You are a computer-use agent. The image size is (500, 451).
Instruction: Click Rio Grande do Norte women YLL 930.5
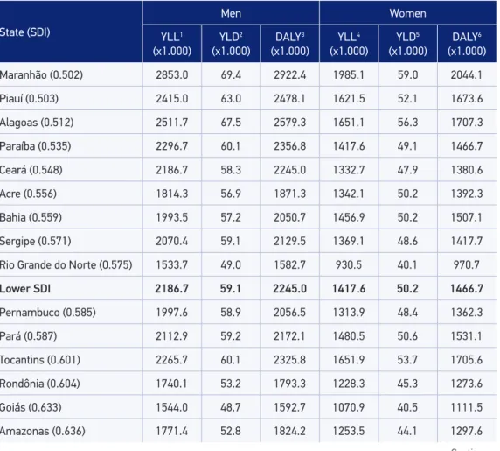tap(349, 265)
